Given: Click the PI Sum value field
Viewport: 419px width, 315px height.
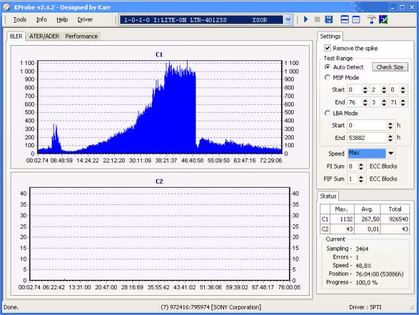Looking at the screenshot, I should (352, 166).
